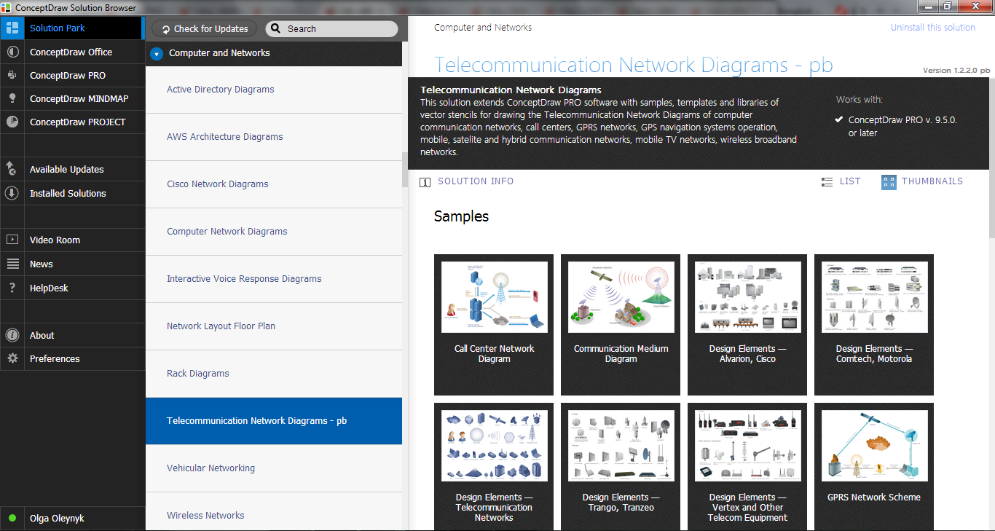995x531 pixels.
Task: Click ConceptDraw PRO sidebar icon
Action: [x=12, y=75]
